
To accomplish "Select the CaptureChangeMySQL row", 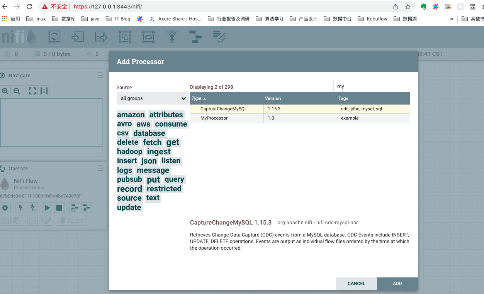I will tap(300, 109).
